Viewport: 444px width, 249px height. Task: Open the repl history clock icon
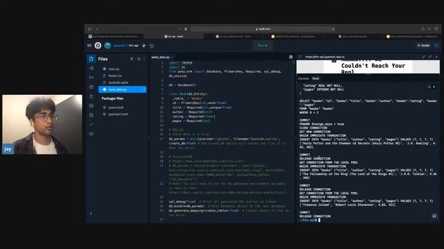tap(151, 46)
